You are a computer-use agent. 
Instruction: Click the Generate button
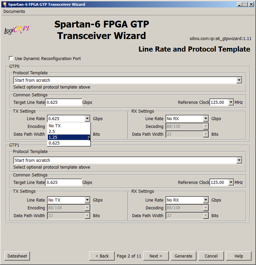point(183,256)
